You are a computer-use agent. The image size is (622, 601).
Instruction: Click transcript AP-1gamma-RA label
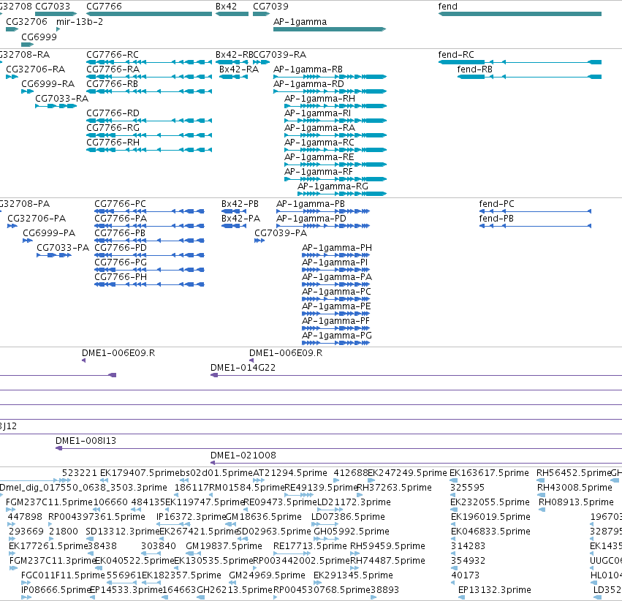tap(319, 128)
